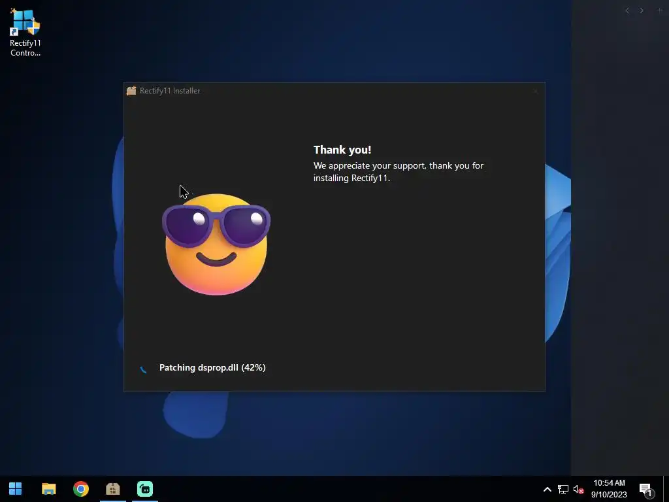Viewport: 669px width, 502px height.
Task: Show hidden system tray icons
Action: [x=547, y=489]
